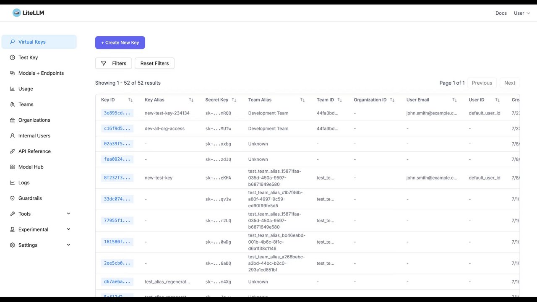Click the Guardrails shield icon
Image resolution: width=537 pixels, height=302 pixels.
(x=13, y=198)
